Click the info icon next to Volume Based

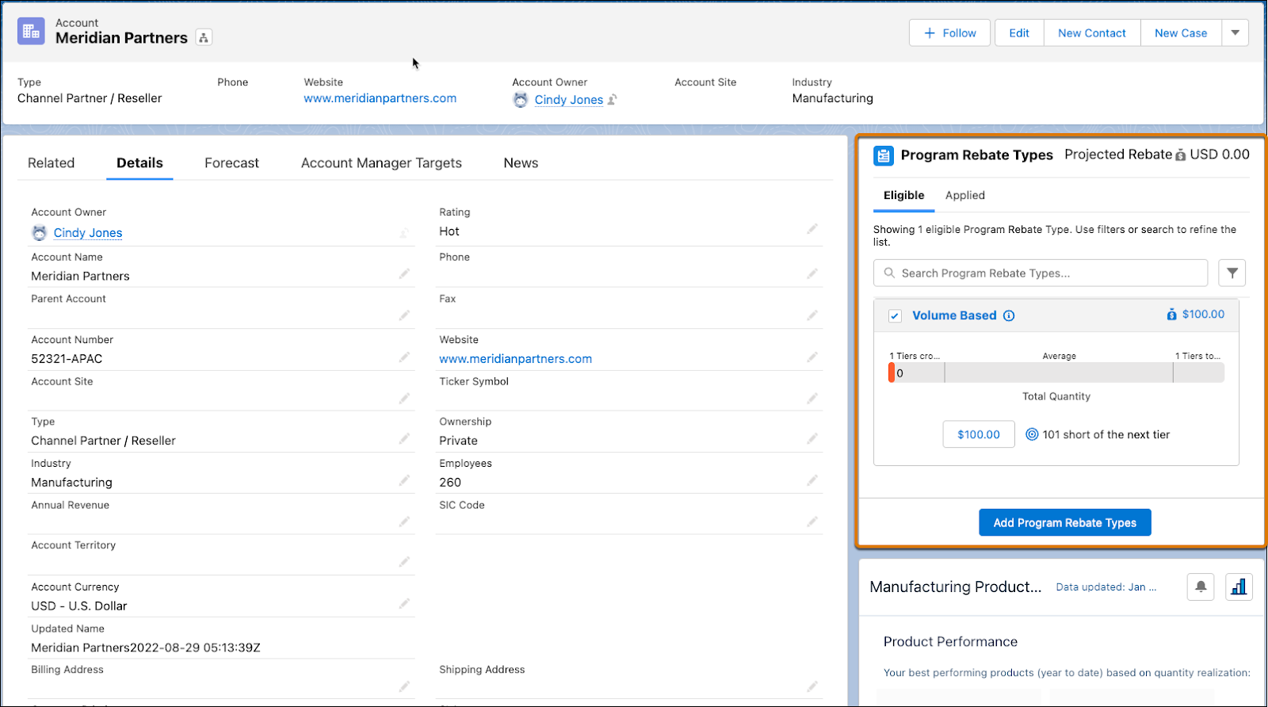[1009, 315]
